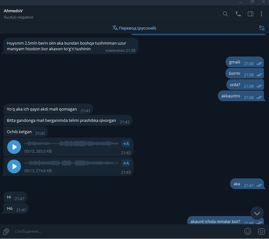Click the Сообщение message input field
This screenshot has height=239, width=269.
pos(127,231)
